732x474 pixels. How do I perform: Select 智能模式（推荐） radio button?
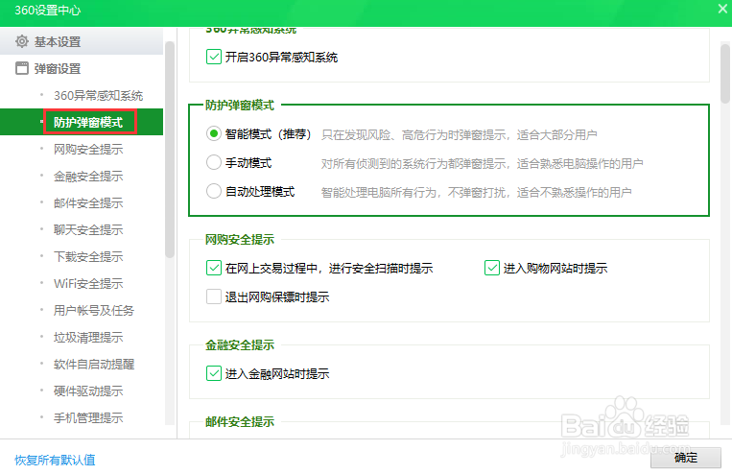pos(213,134)
